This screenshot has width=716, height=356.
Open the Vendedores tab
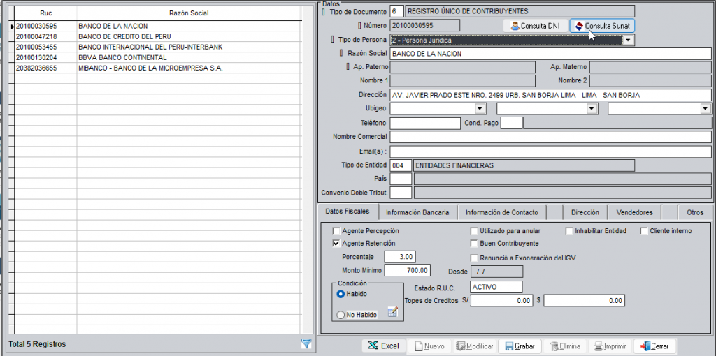click(634, 212)
